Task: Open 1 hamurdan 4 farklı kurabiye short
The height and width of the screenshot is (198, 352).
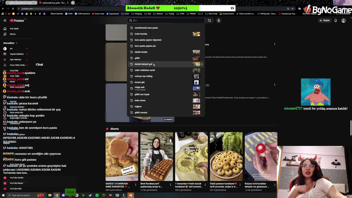Action: [x=191, y=156]
